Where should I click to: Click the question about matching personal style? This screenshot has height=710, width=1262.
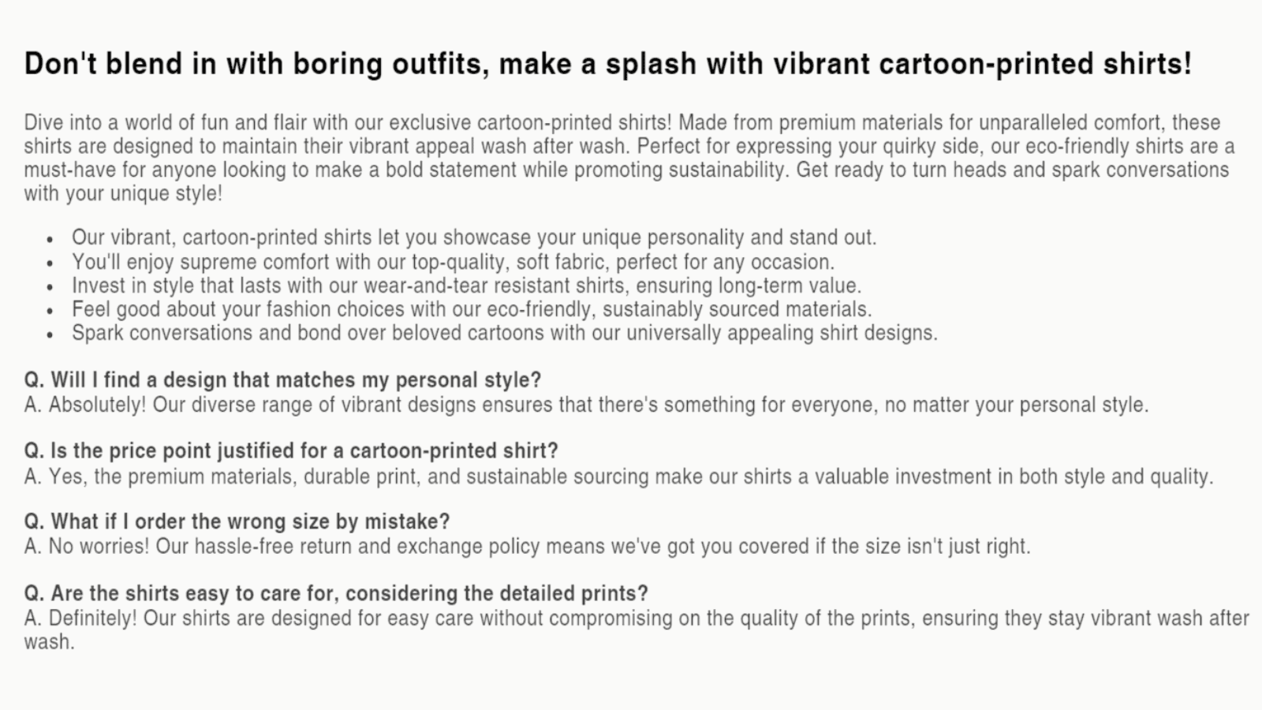[282, 380]
